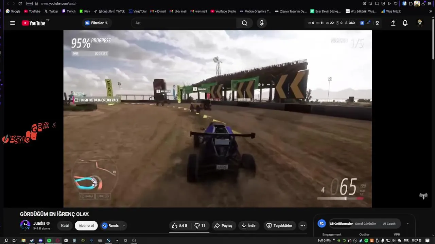
Task: Click the Engagement column label
Action: coord(332,235)
